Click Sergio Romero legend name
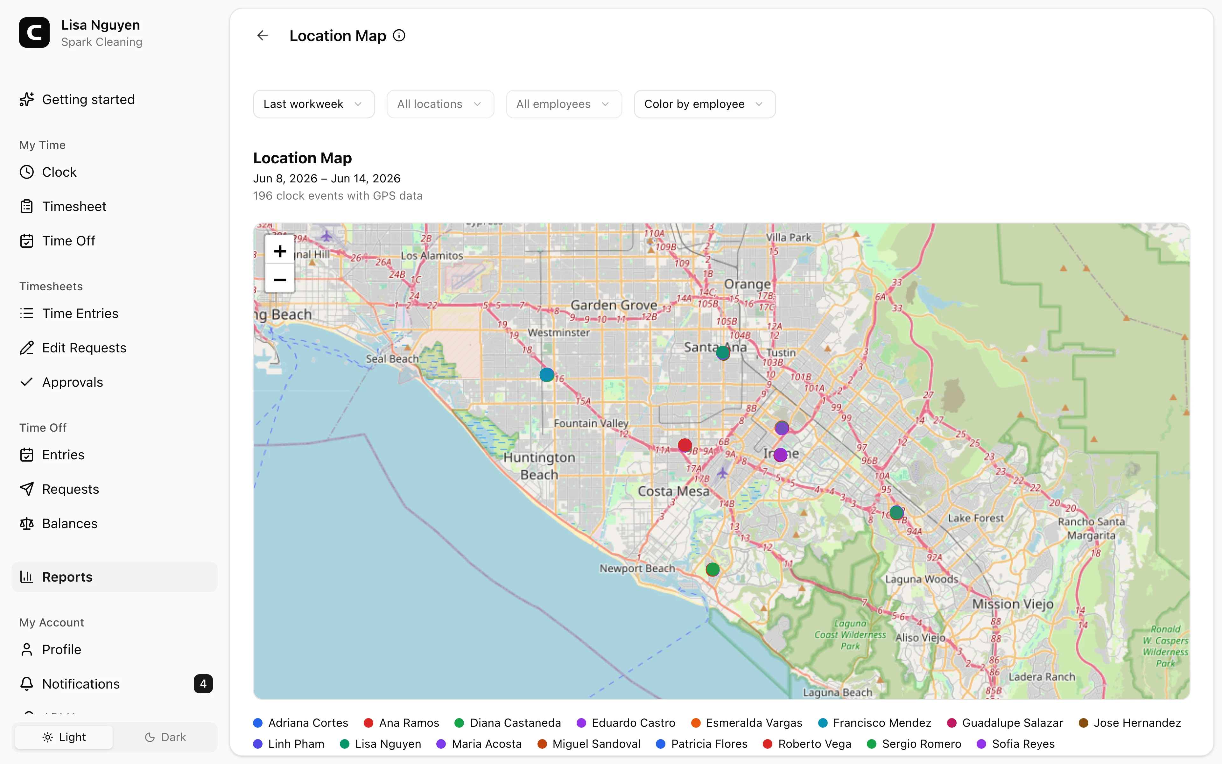The image size is (1222, 764). coord(922,744)
